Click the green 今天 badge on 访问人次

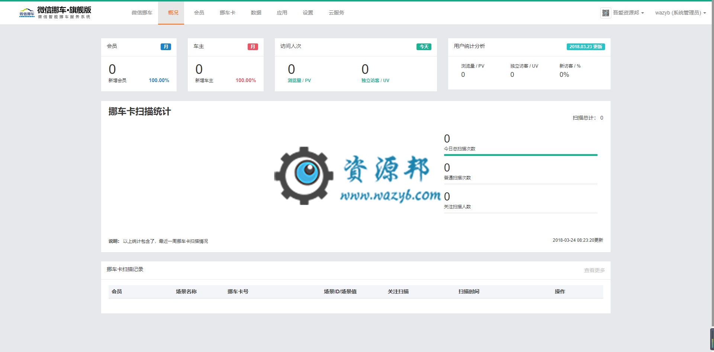click(424, 47)
